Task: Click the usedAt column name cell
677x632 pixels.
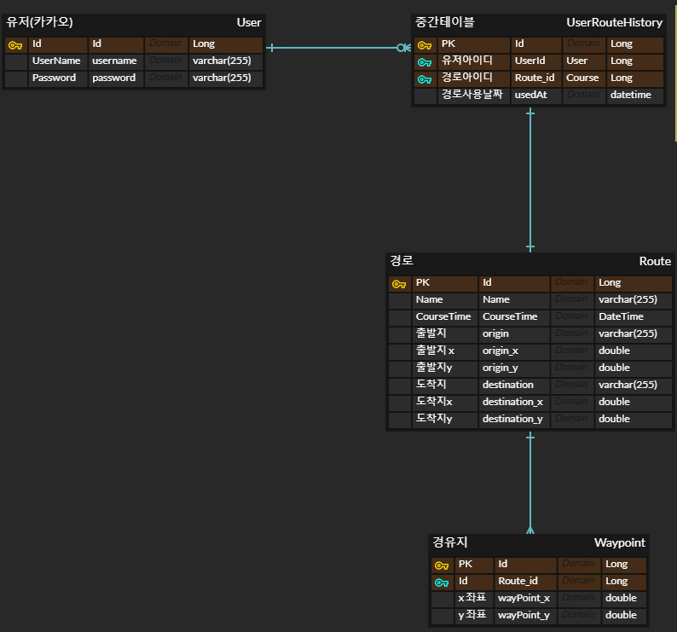Action: [x=536, y=96]
